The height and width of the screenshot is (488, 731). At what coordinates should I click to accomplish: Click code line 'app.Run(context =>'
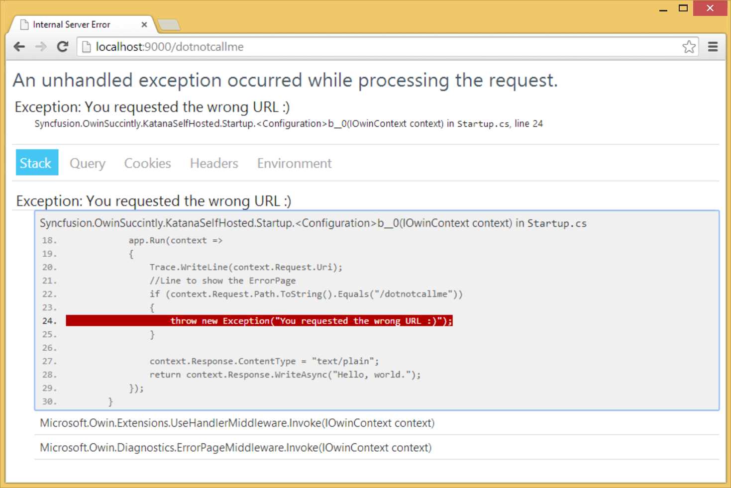tap(176, 240)
